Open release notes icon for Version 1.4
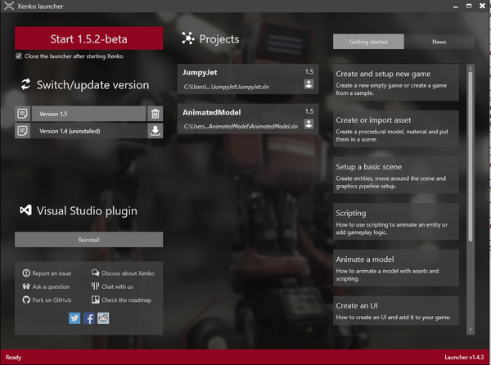The width and height of the screenshot is (491, 365). coord(22,131)
